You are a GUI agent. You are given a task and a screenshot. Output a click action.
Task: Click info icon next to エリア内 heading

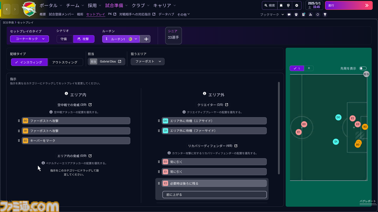tap(66, 93)
